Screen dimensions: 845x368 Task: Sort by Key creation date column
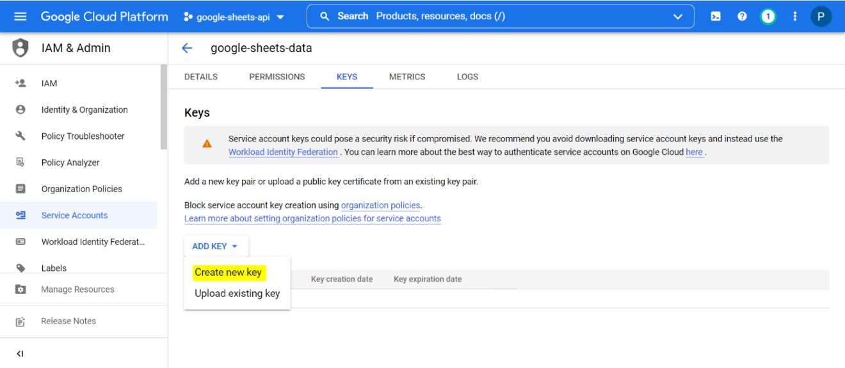[342, 279]
